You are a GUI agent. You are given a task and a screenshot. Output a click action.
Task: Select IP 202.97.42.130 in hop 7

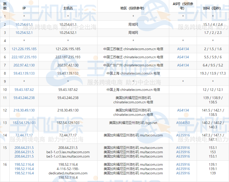click(x=24, y=65)
